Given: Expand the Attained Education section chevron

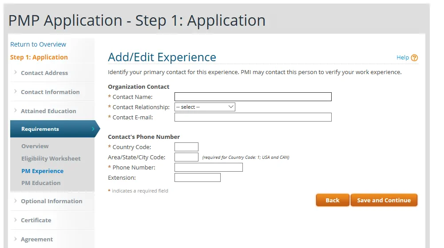Looking at the screenshot, I should click(x=16, y=111).
